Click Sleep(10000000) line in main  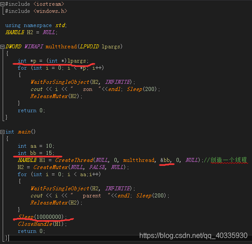point(42,217)
